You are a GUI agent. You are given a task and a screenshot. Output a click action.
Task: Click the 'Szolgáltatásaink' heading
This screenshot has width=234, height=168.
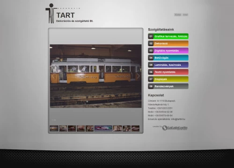point(161,29)
